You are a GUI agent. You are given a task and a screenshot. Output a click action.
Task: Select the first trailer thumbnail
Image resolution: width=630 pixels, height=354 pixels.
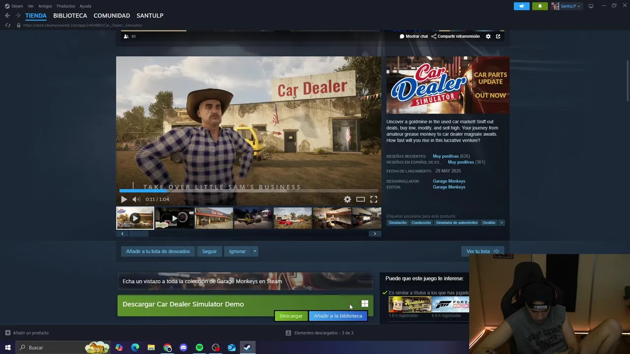(x=135, y=218)
